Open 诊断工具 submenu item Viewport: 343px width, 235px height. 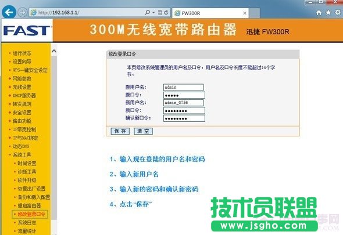[27, 172]
